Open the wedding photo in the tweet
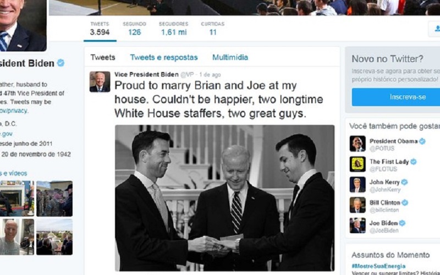Screen dimensions: 440x275 [x=225, y=198]
